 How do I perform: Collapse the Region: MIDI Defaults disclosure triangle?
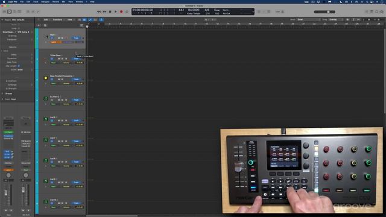(2, 20)
